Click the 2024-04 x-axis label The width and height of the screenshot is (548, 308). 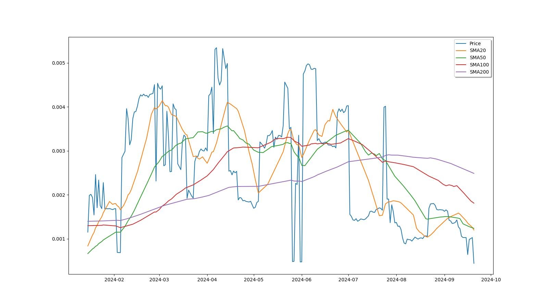click(207, 280)
